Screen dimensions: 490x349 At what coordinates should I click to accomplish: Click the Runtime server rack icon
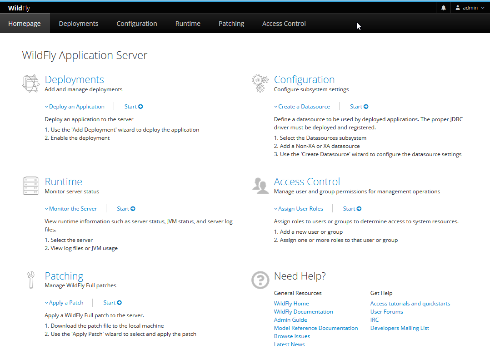(x=30, y=186)
